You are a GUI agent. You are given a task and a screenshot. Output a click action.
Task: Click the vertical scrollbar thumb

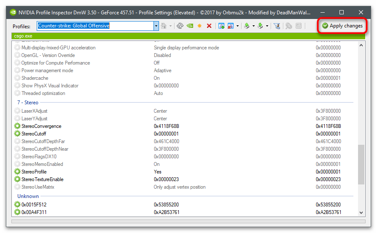point(361,165)
